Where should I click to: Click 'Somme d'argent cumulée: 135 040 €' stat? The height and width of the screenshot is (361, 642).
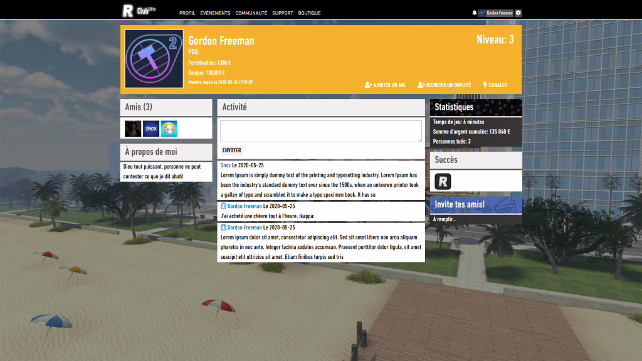(x=471, y=132)
